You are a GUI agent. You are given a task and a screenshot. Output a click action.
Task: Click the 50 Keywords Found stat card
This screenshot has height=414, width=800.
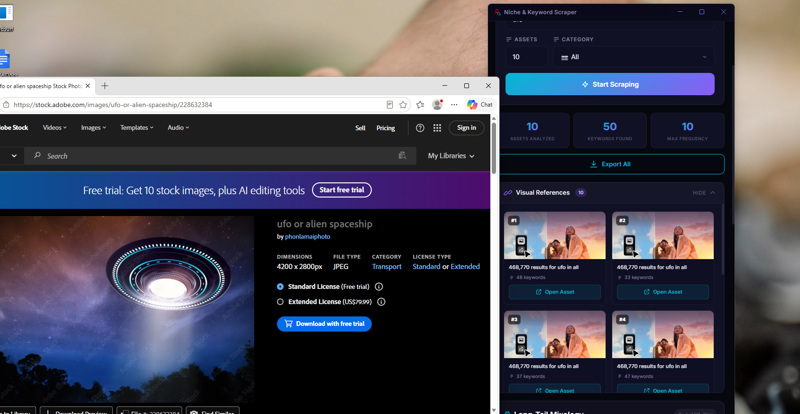[x=610, y=131]
